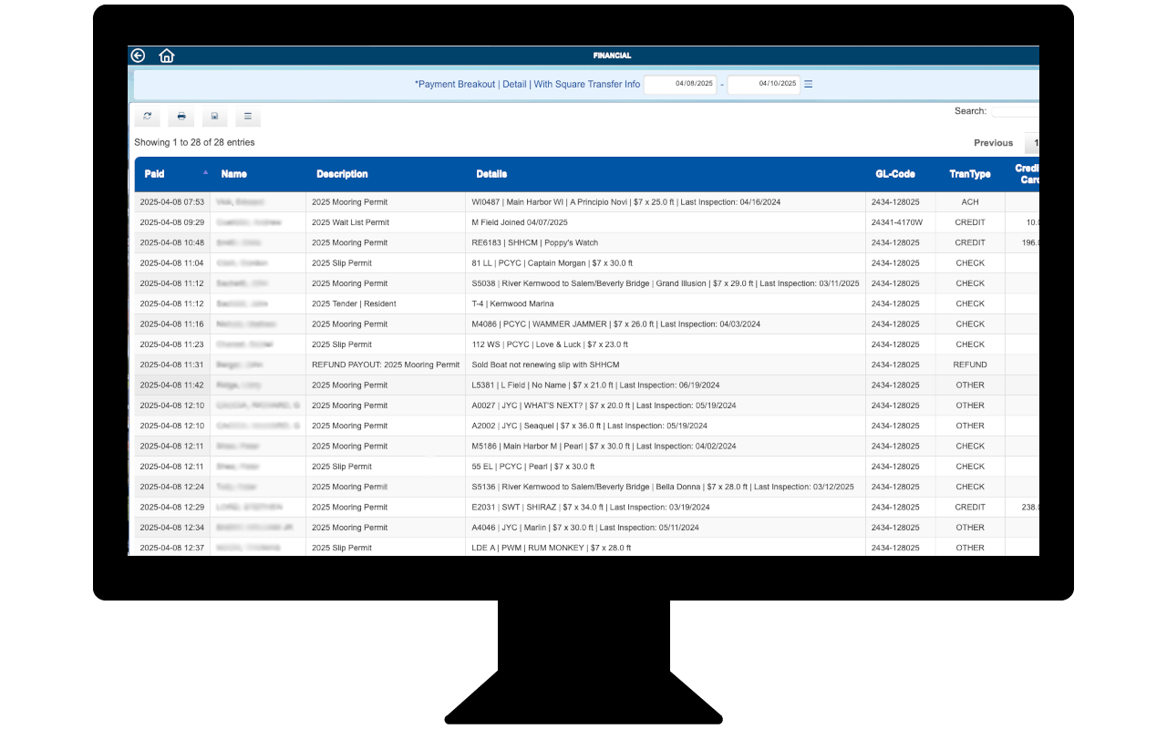The image size is (1167, 729).
Task: Save the report to a file
Action: (x=214, y=117)
